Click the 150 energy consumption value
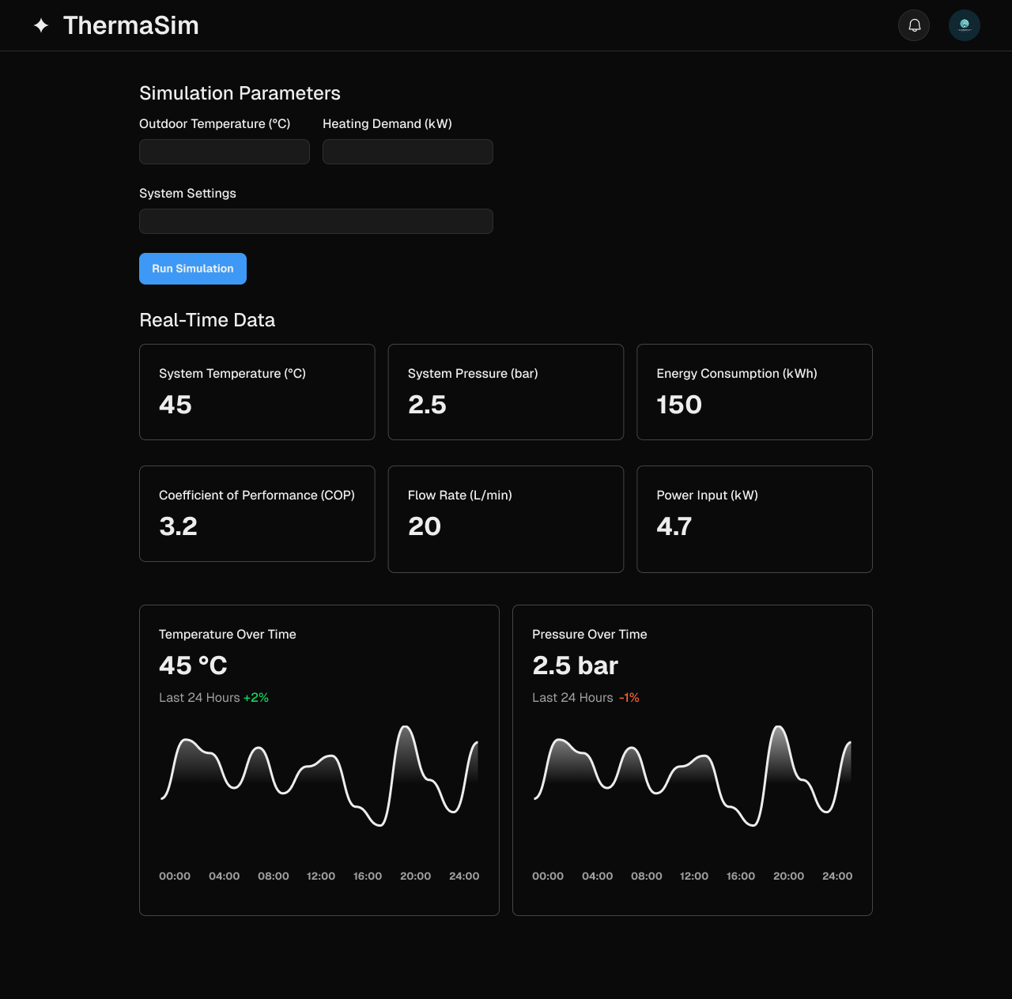The height and width of the screenshot is (999, 1012). pos(679,405)
